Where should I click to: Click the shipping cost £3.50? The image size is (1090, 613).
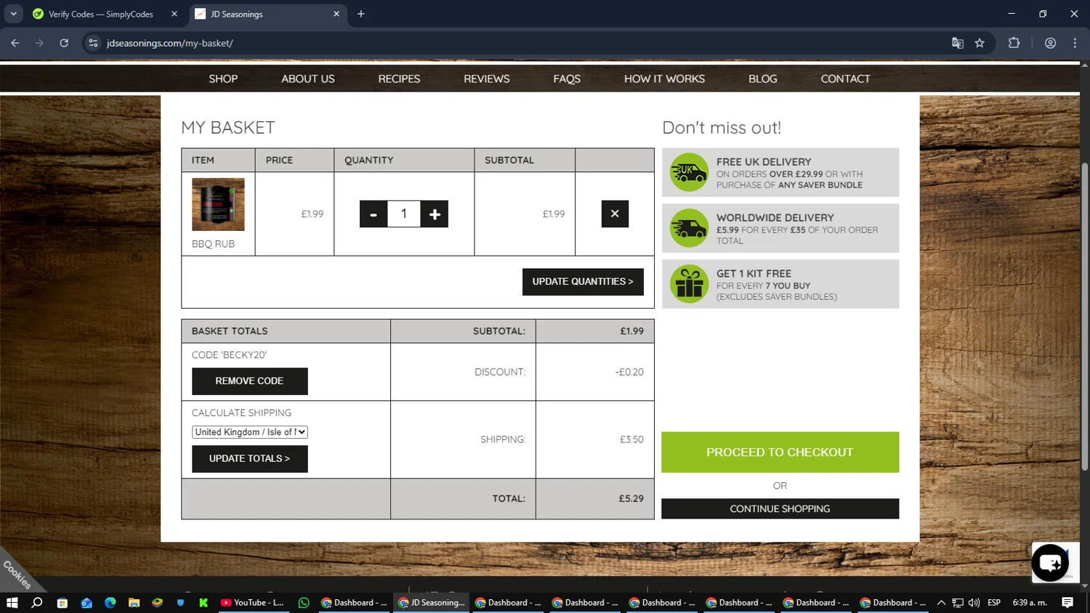pos(631,439)
